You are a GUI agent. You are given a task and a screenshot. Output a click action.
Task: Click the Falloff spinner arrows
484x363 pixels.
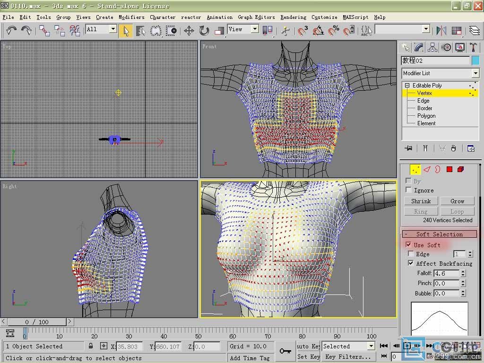[x=463, y=273]
